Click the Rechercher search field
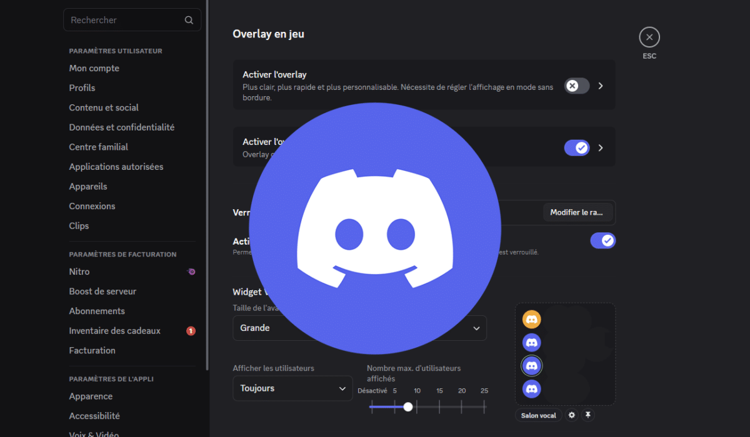The height and width of the screenshot is (437, 750). [132, 20]
